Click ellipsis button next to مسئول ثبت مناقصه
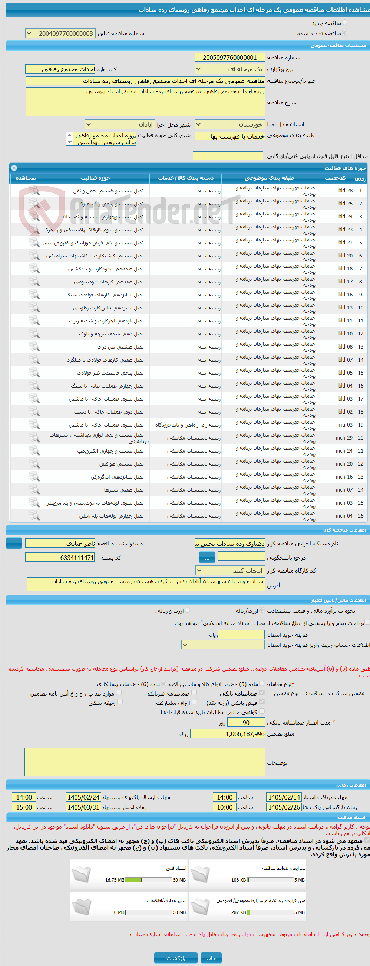 pos(14,543)
